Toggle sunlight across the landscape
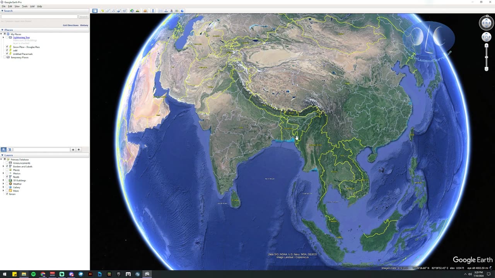This screenshot has width=495, height=278. click(137, 11)
